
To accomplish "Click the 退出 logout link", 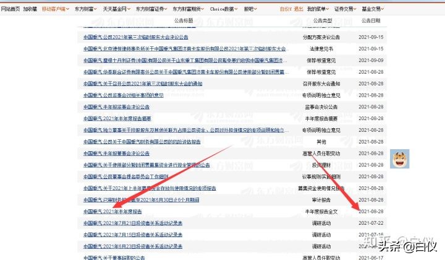I will coord(299,9).
